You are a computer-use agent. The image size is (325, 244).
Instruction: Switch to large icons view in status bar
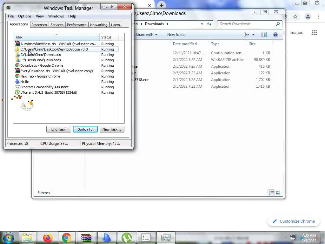point(278,193)
